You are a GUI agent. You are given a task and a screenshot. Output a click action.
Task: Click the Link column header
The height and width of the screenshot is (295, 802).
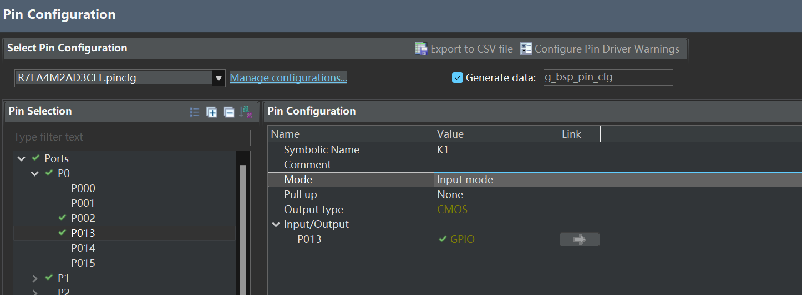580,134
